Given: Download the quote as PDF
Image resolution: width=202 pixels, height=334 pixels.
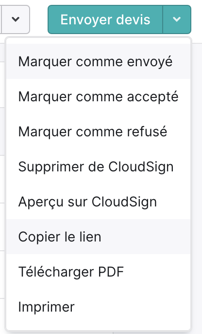Looking at the screenshot, I should pos(99,272).
